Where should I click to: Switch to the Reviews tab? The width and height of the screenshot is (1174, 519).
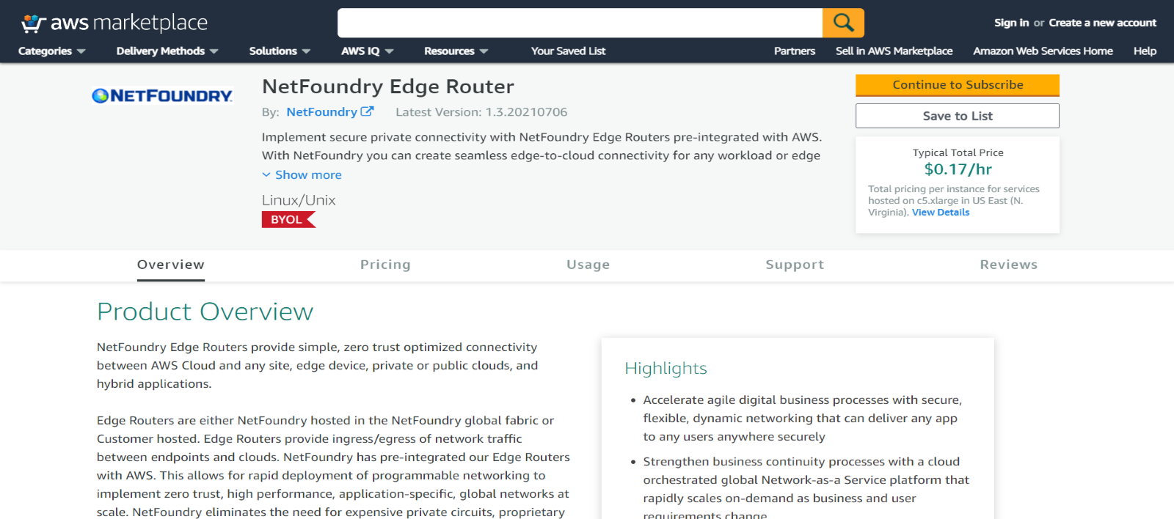coord(1009,265)
